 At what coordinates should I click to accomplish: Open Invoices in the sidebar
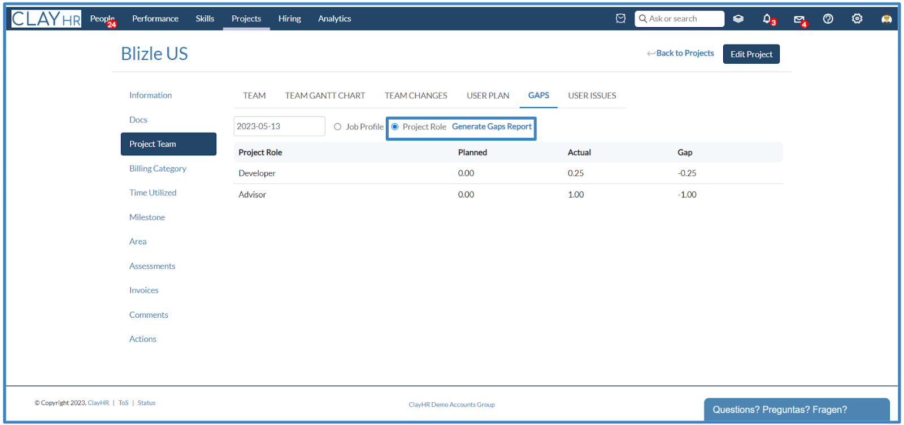(144, 290)
